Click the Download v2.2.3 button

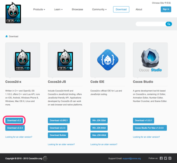(58, 128)
